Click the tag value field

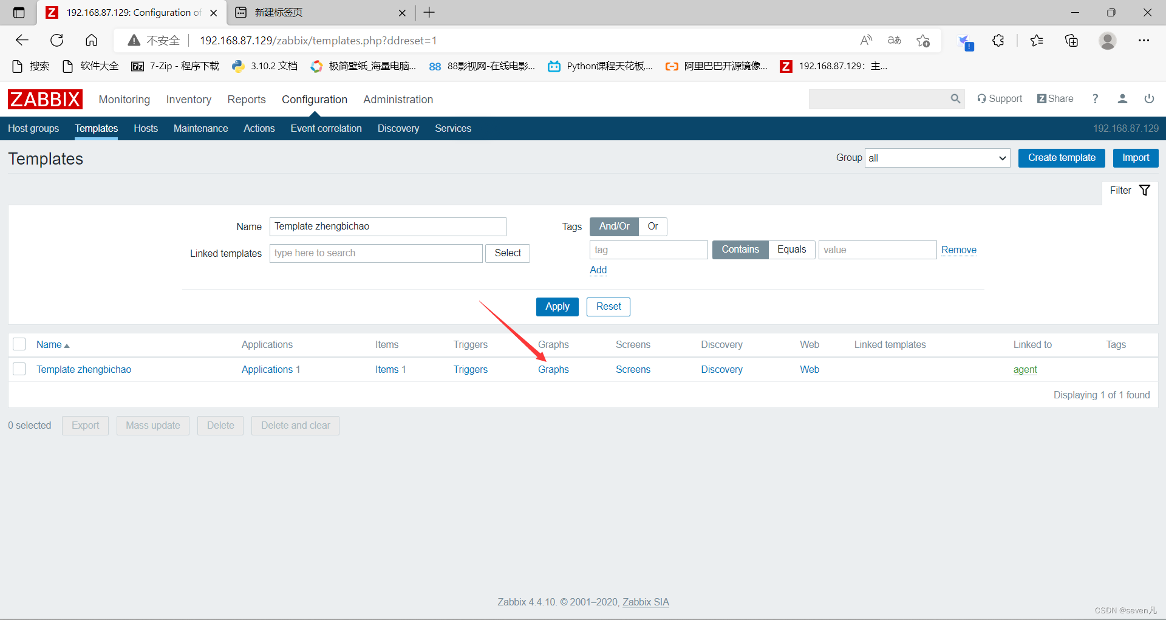click(x=878, y=250)
